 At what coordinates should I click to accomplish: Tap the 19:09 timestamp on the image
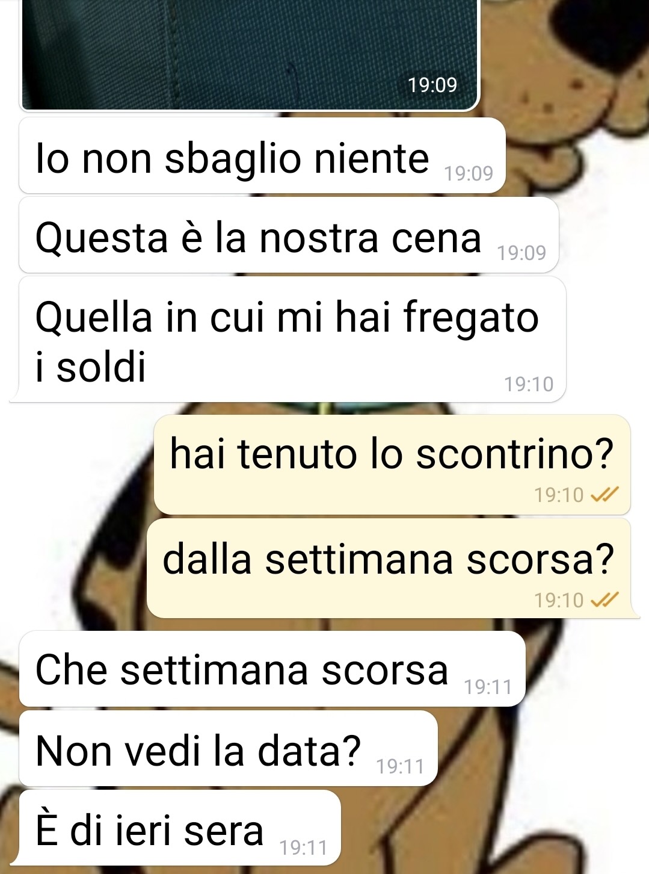[432, 85]
